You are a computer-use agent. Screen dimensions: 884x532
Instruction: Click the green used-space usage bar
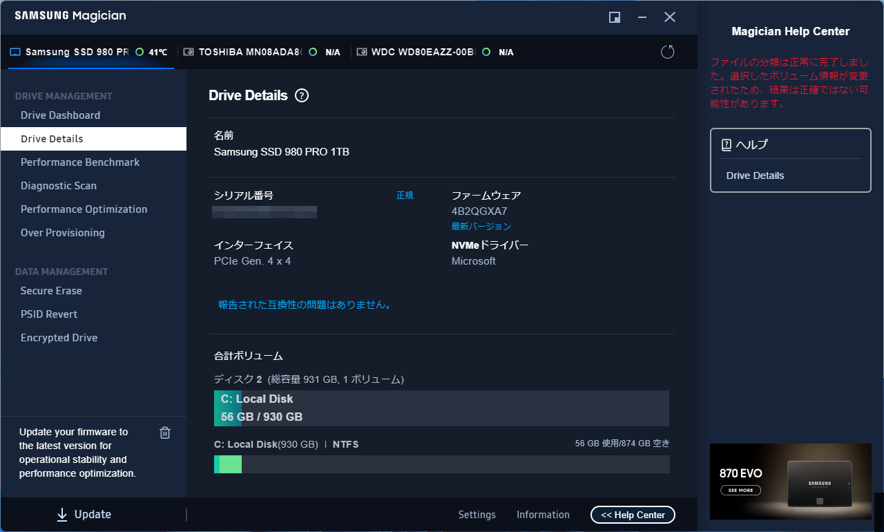click(228, 464)
